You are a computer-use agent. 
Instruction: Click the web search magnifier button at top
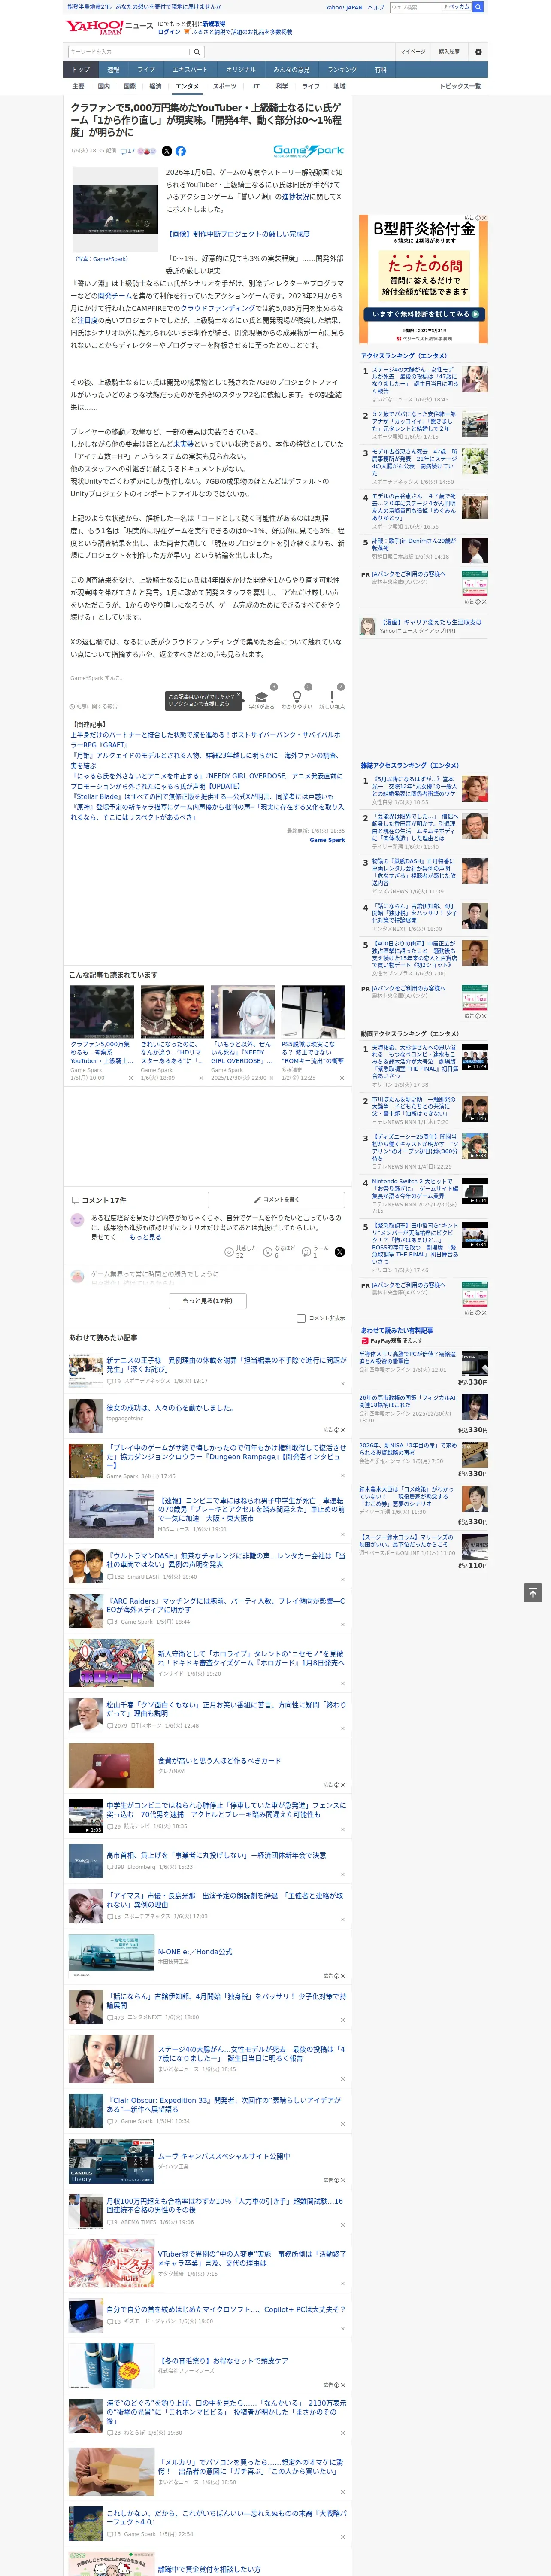pyautogui.click(x=478, y=7)
